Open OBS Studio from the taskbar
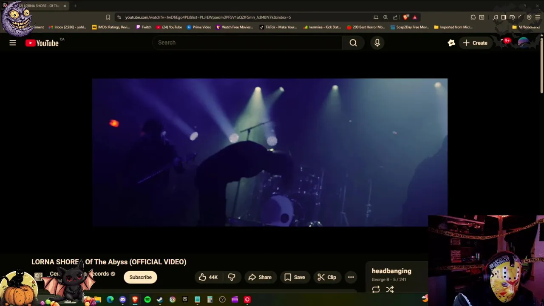 pos(222,300)
